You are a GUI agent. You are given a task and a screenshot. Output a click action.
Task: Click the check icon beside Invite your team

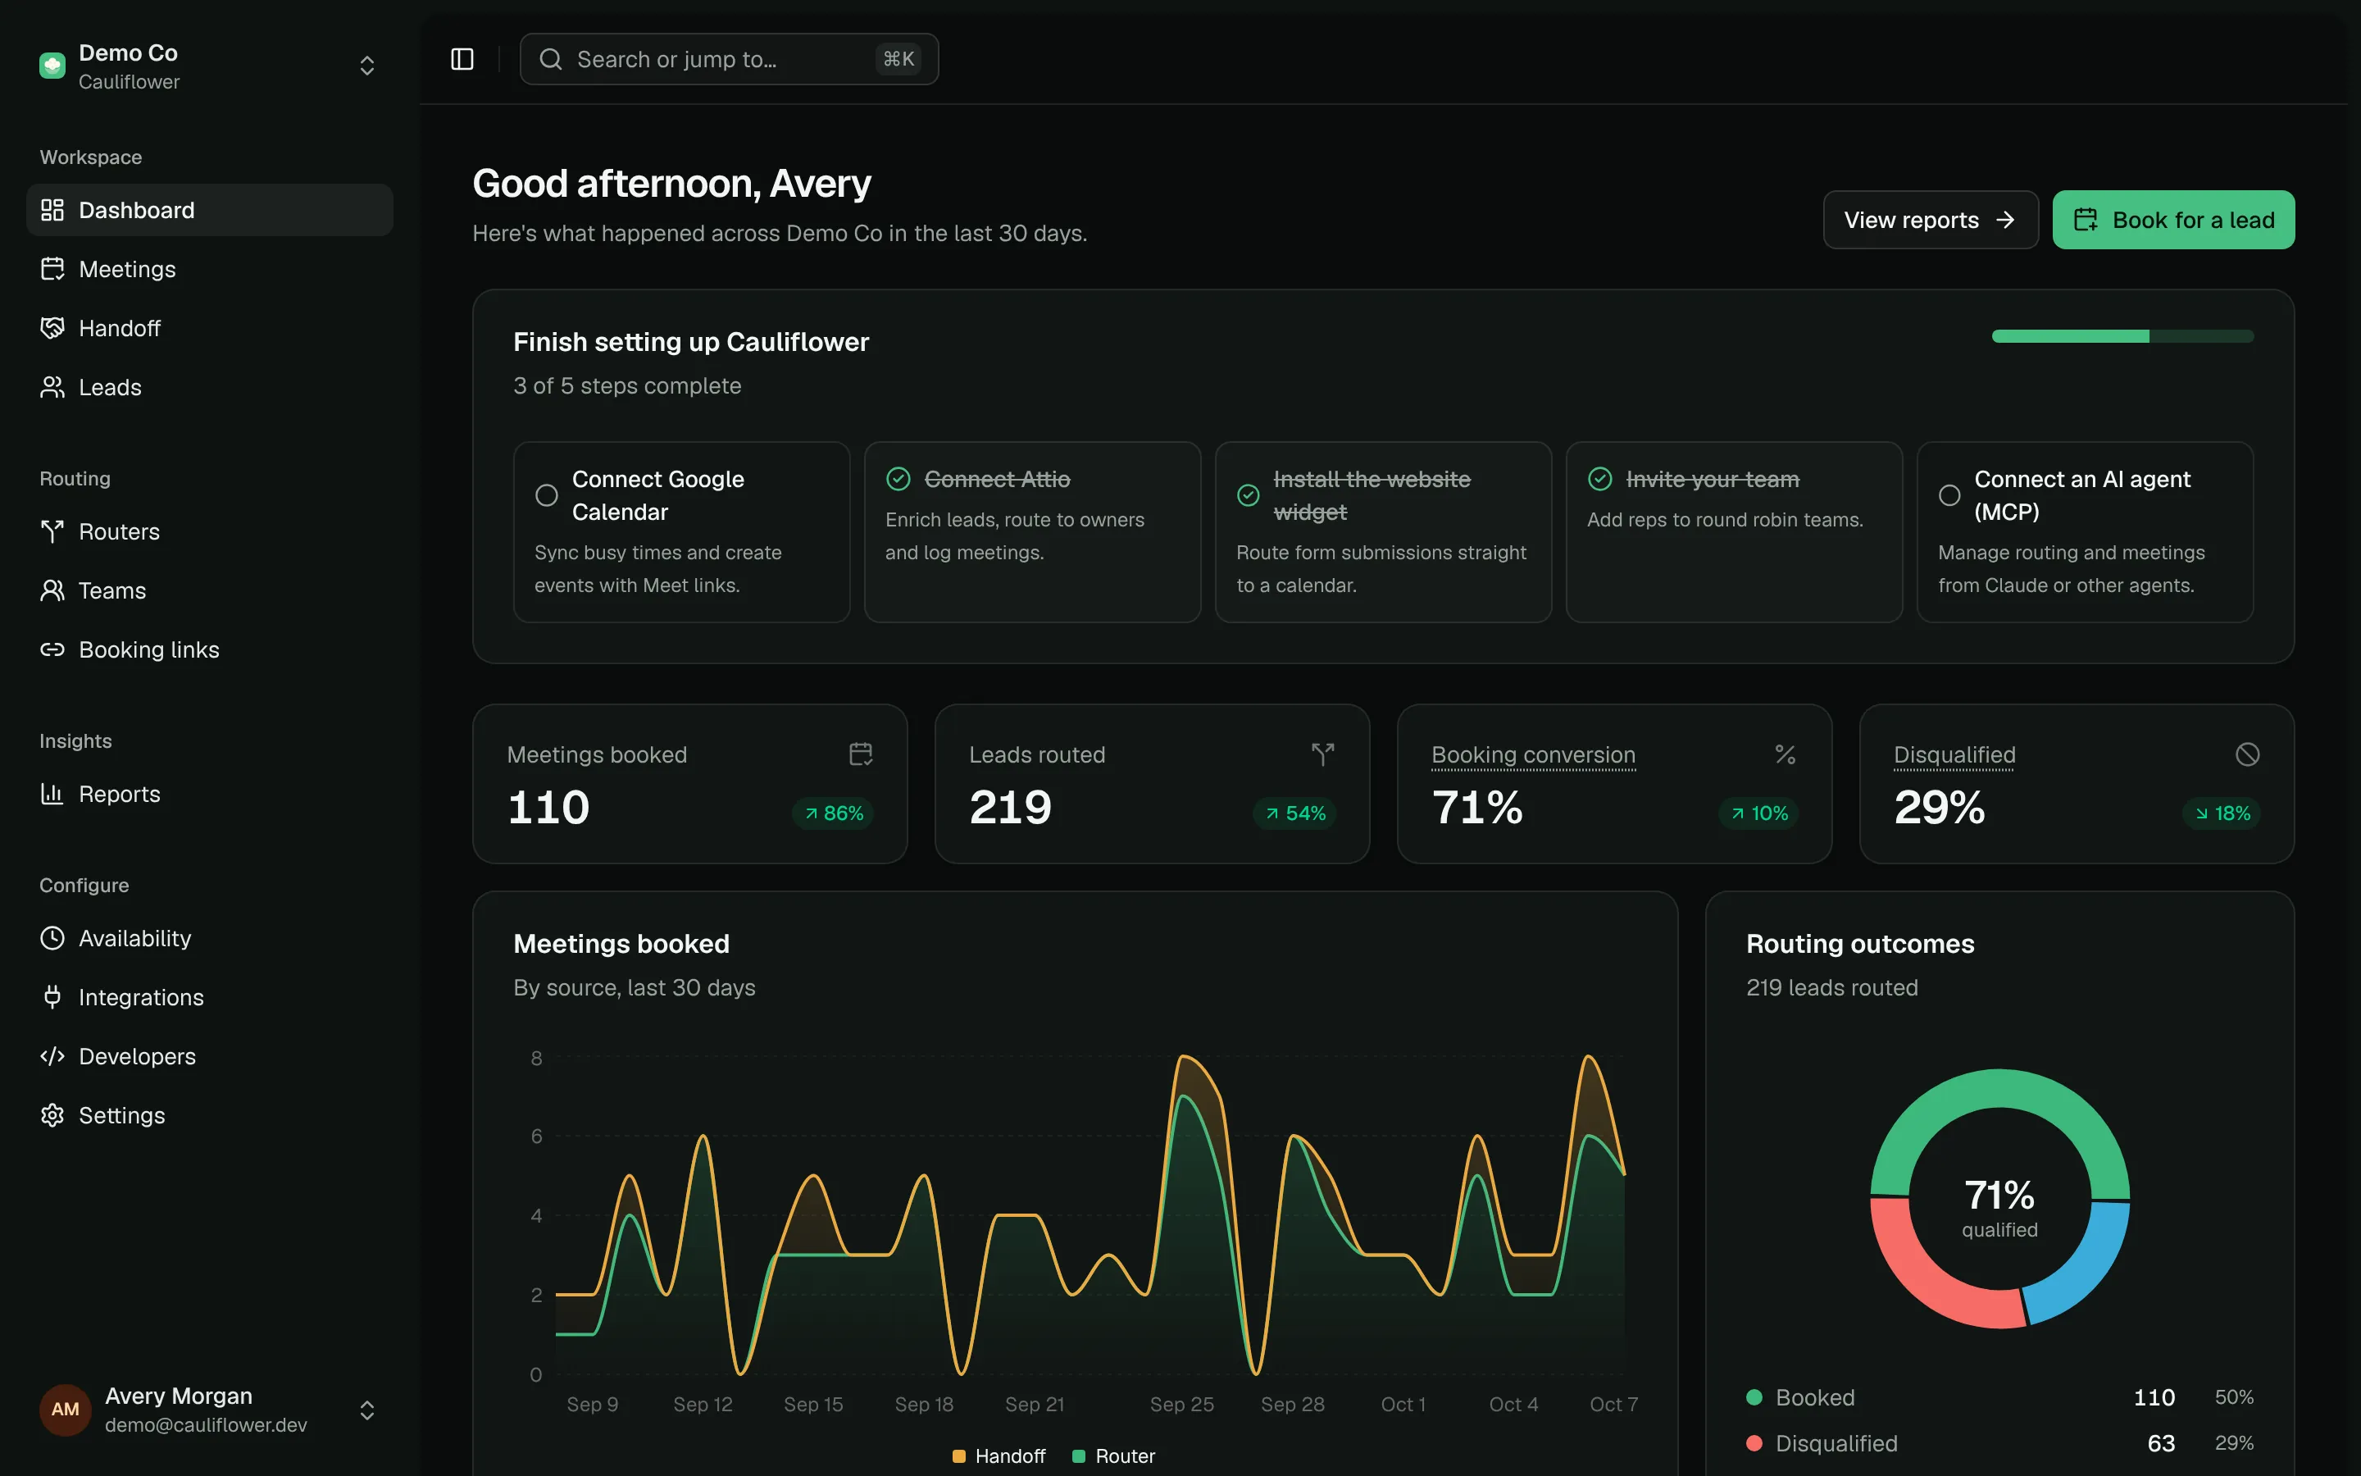(1600, 478)
